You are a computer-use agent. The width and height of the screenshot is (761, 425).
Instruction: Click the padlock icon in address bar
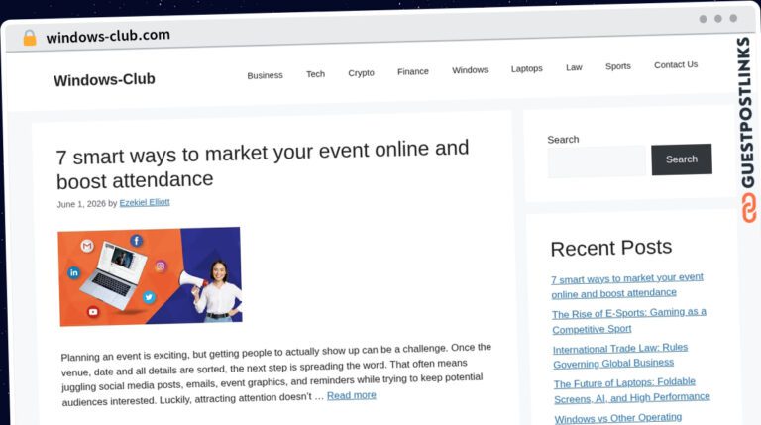pyautogui.click(x=30, y=38)
